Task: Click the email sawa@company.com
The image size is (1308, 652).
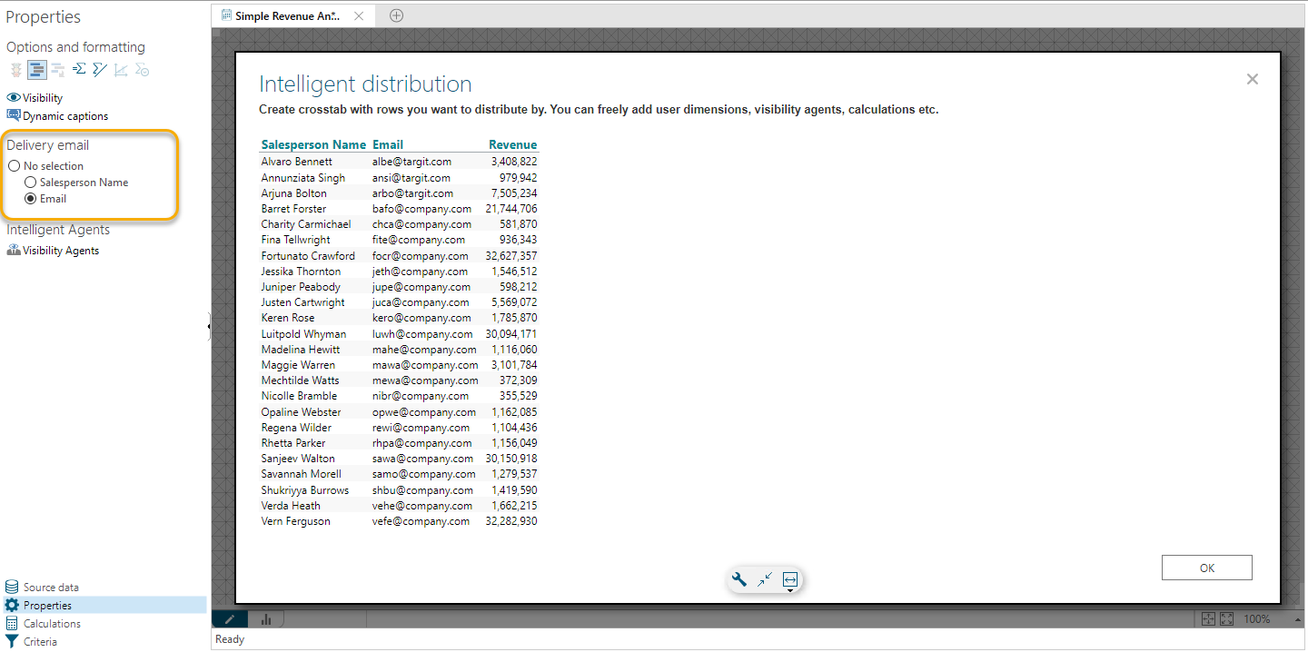Action: point(423,459)
